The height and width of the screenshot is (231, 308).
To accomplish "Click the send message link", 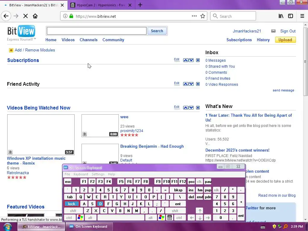I will click(x=283, y=90).
